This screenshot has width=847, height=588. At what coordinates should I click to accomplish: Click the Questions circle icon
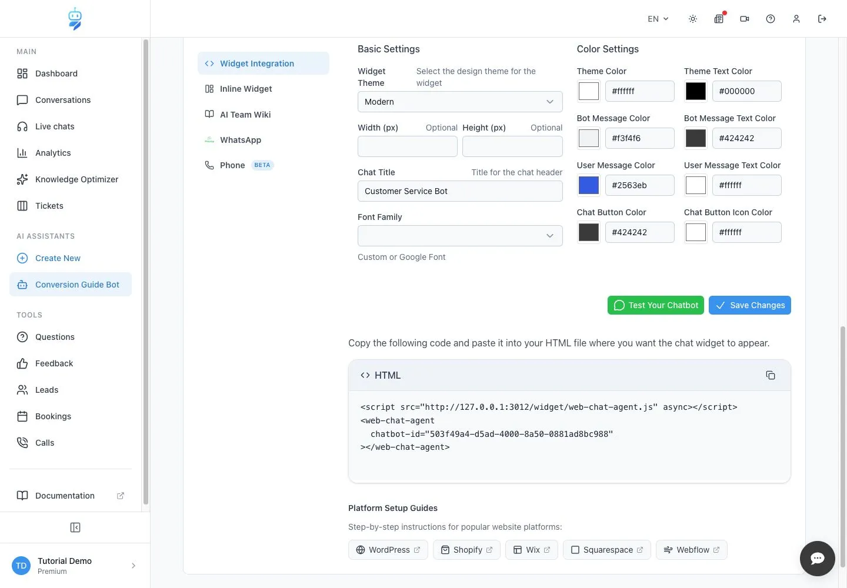pyautogui.click(x=22, y=337)
